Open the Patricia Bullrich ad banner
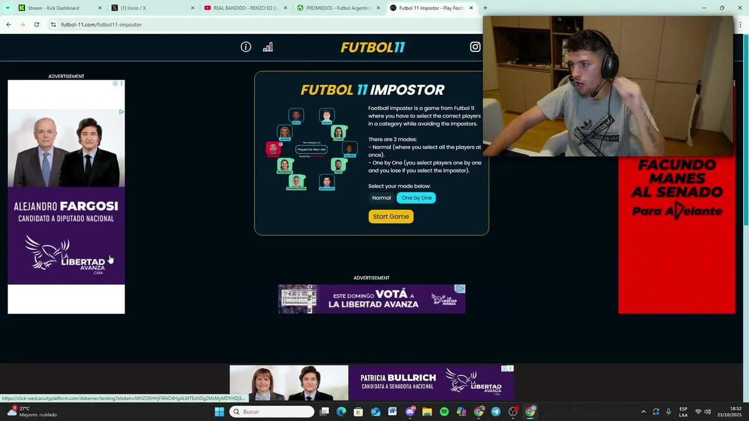The height and width of the screenshot is (421, 749). click(x=372, y=383)
